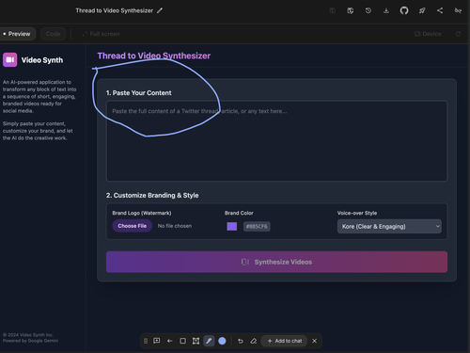The width and height of the screenshot is (470, 353).
Task: Click the share icon
Action: (440, 10)
